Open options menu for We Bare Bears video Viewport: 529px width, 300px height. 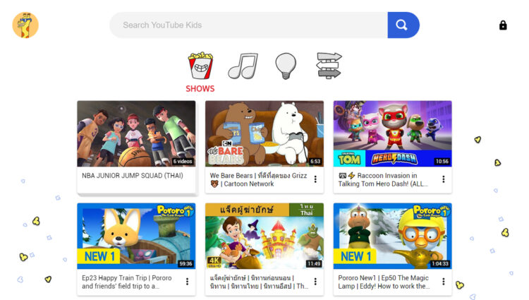coord(315,179)
